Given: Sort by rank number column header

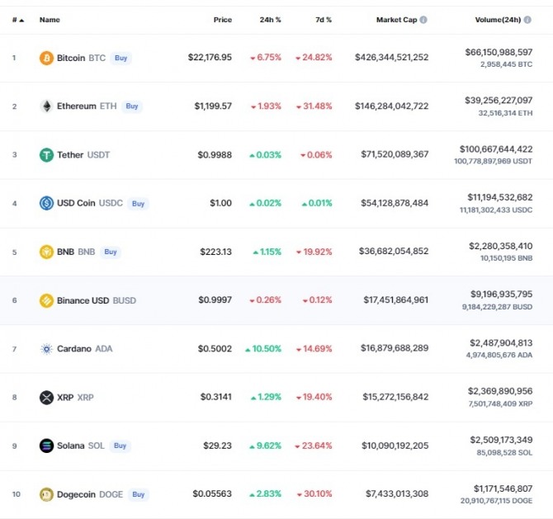Looking at the screenshot, I should point(17,19).
